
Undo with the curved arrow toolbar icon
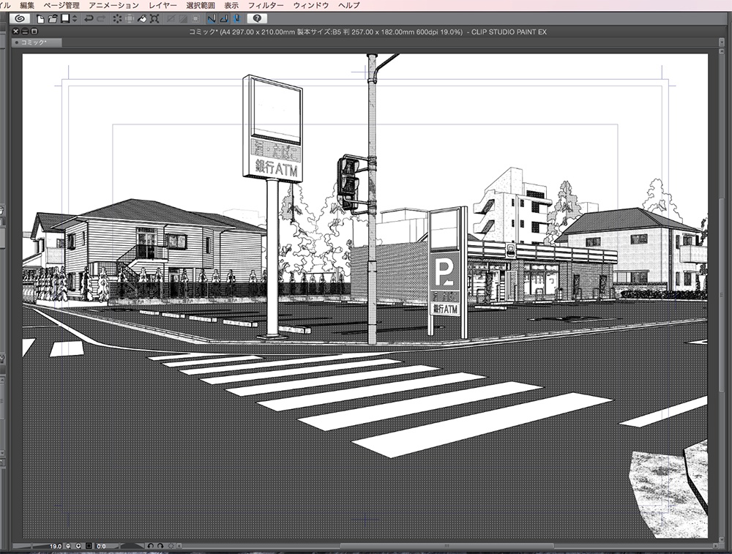coord(89,19)
